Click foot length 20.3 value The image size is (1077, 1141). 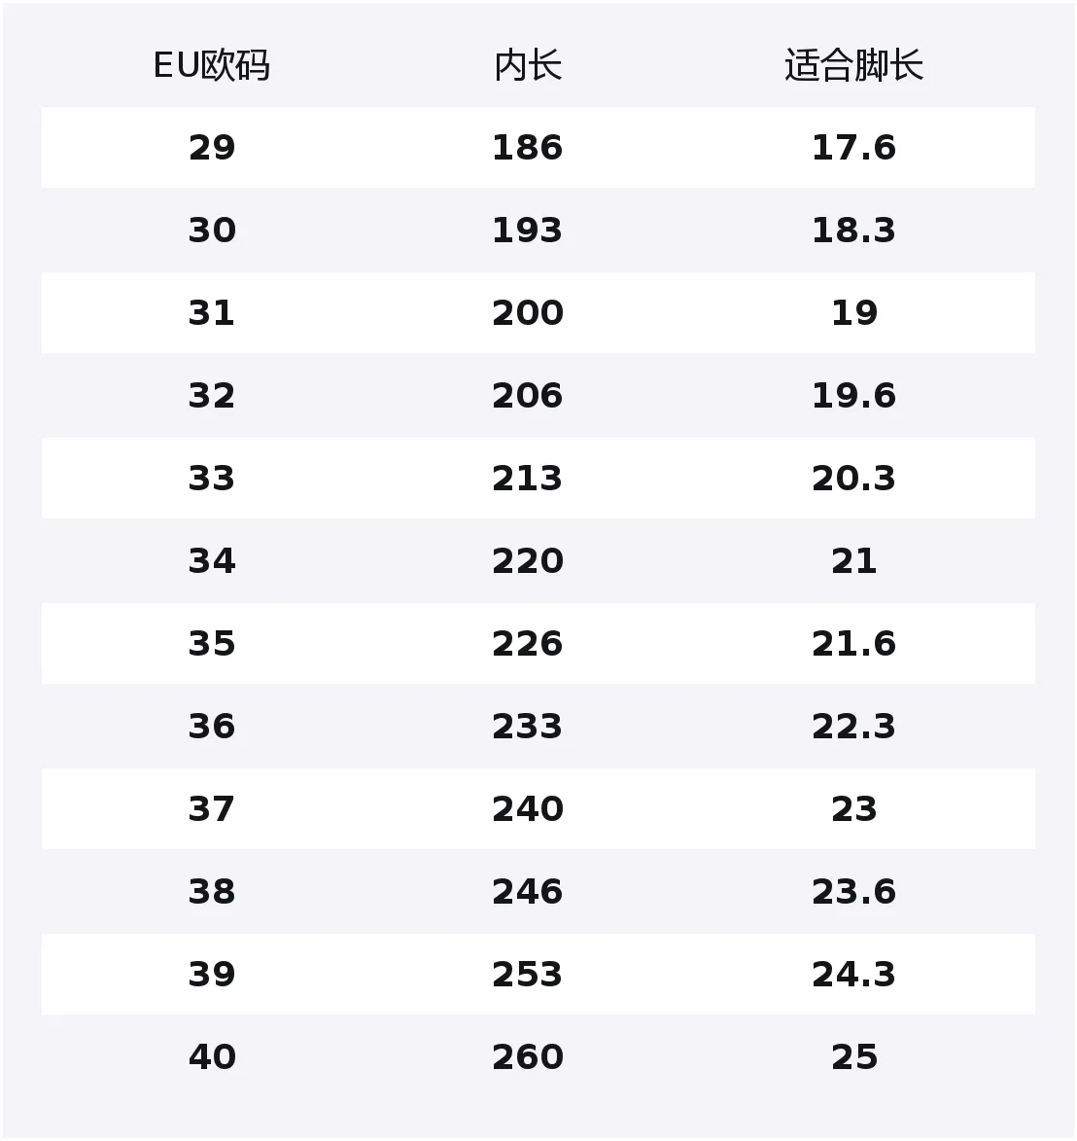coord(853,478)
